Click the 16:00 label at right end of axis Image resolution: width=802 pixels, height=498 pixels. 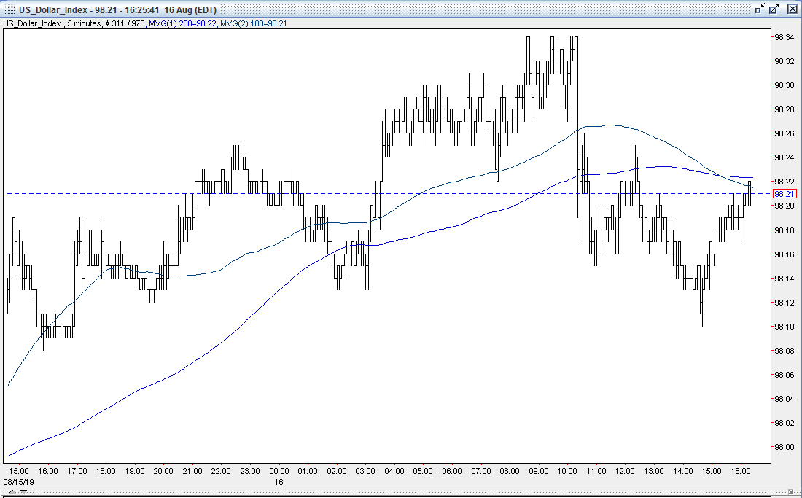[741, 471]
